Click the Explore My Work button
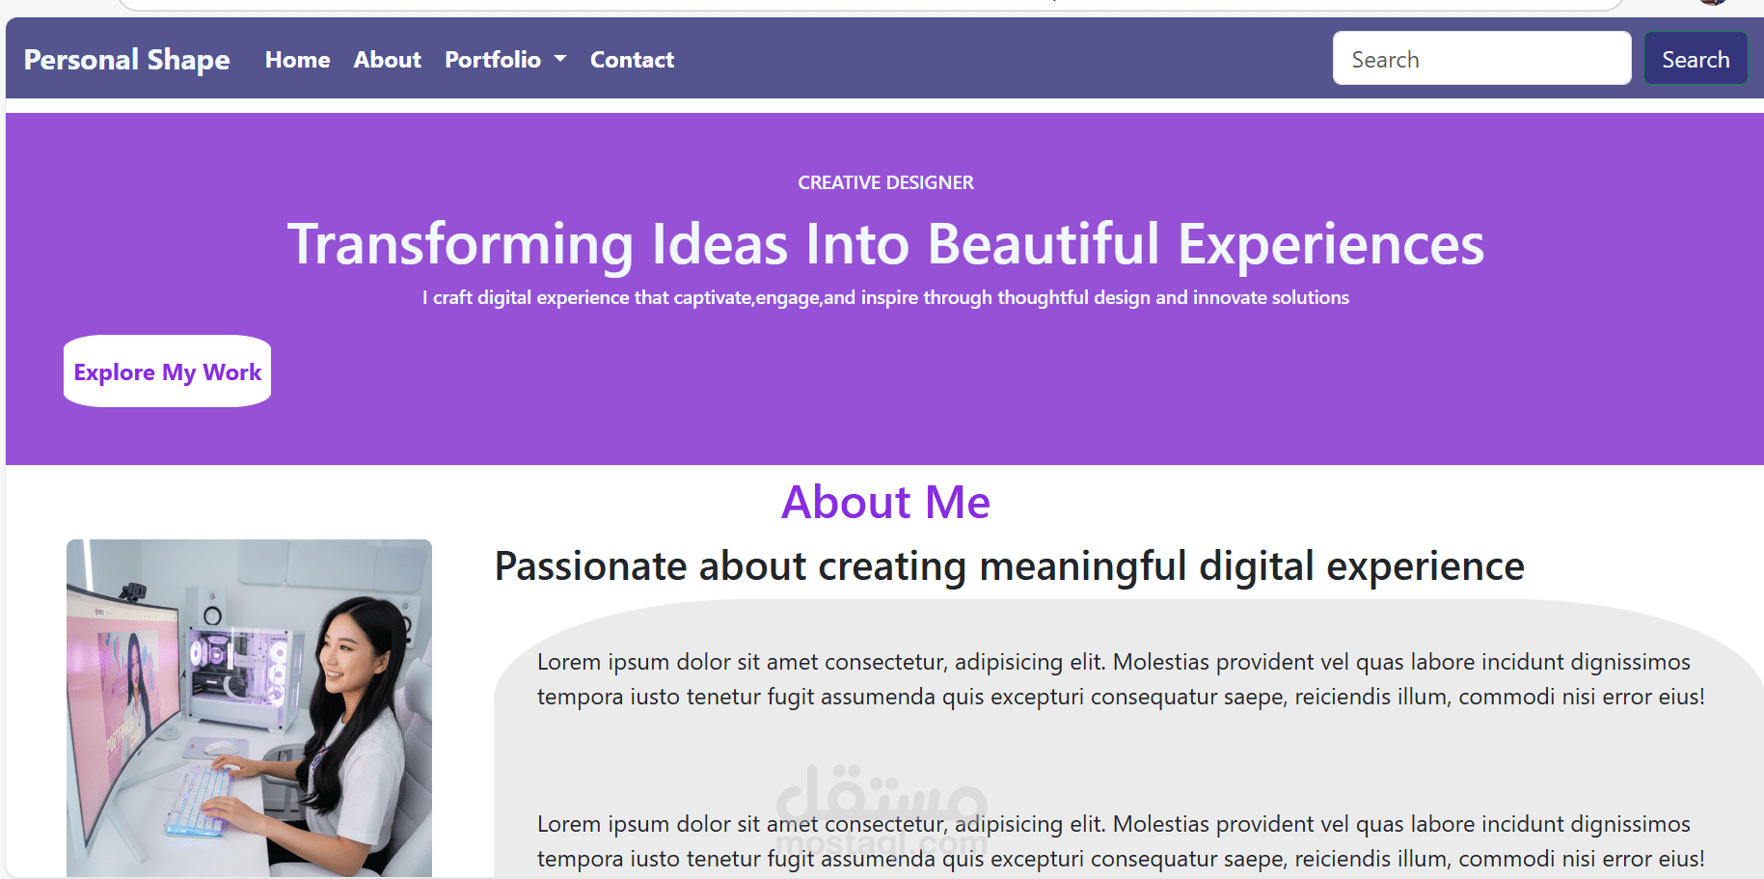The image size is (1764, 879). tap(167, 371)
